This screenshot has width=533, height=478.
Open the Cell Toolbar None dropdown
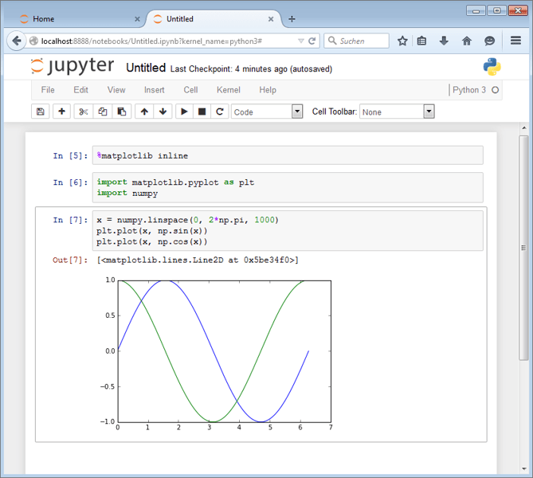tap(397, 112)
